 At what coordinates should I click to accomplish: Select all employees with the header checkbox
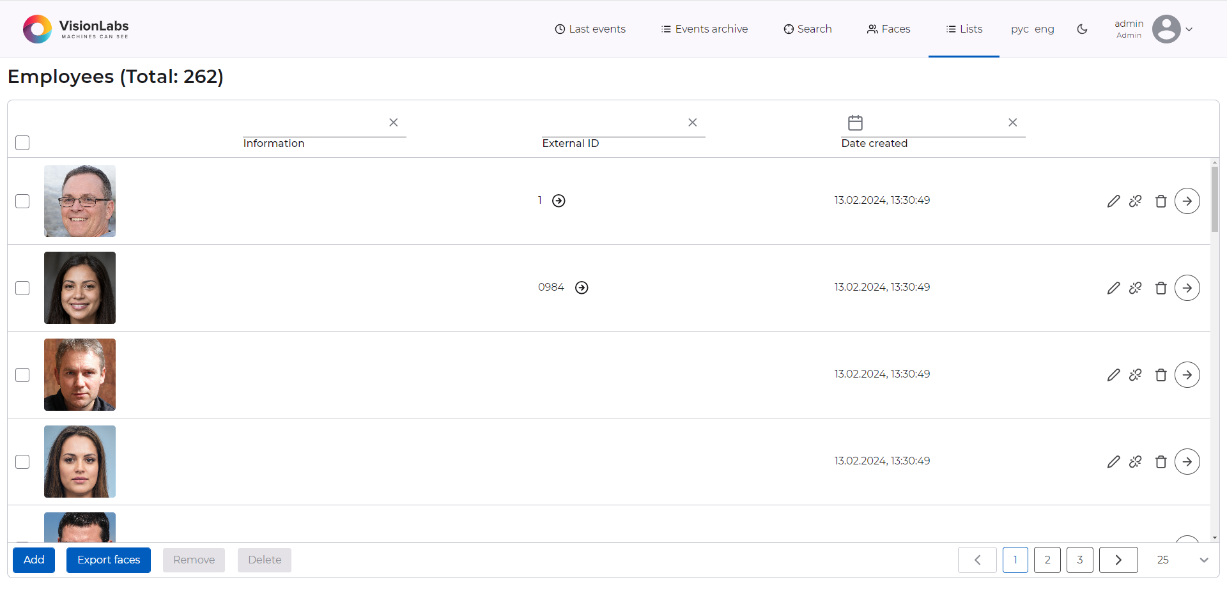(x=22, y=142)
